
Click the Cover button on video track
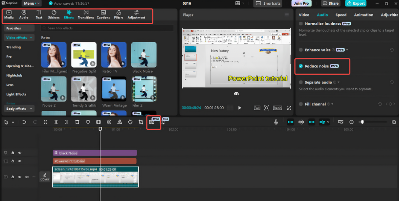coord(45,177)
